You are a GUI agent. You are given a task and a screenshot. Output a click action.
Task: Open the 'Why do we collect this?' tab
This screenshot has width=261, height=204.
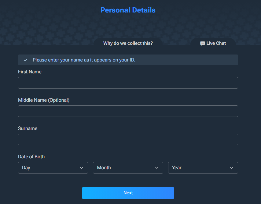pyautogui.click(x=128, y=43)
